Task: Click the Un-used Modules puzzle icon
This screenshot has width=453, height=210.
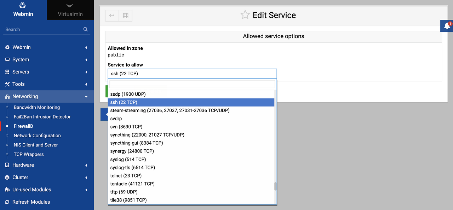Action: coord(7,190)
